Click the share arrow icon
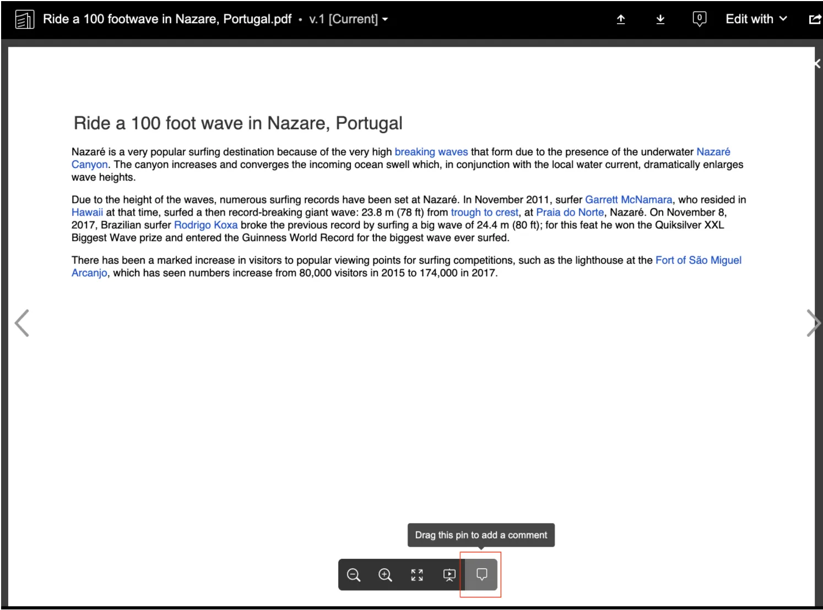Viewport: 823px width, 610px height. point(815,19)
